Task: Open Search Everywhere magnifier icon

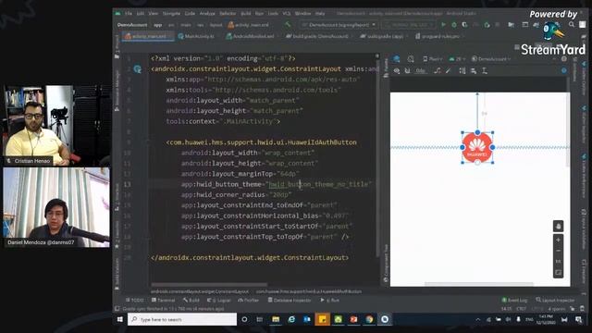Action: pyautogui.click(x=572, y=25)
